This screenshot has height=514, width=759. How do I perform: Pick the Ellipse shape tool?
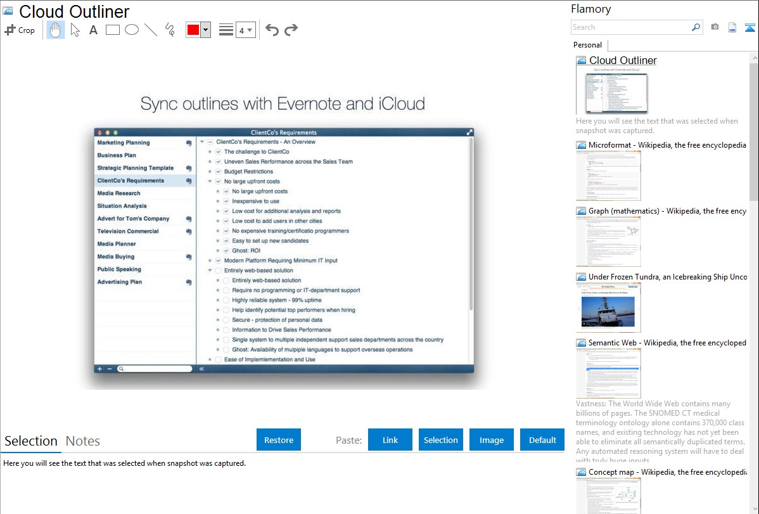pos(132,30)
